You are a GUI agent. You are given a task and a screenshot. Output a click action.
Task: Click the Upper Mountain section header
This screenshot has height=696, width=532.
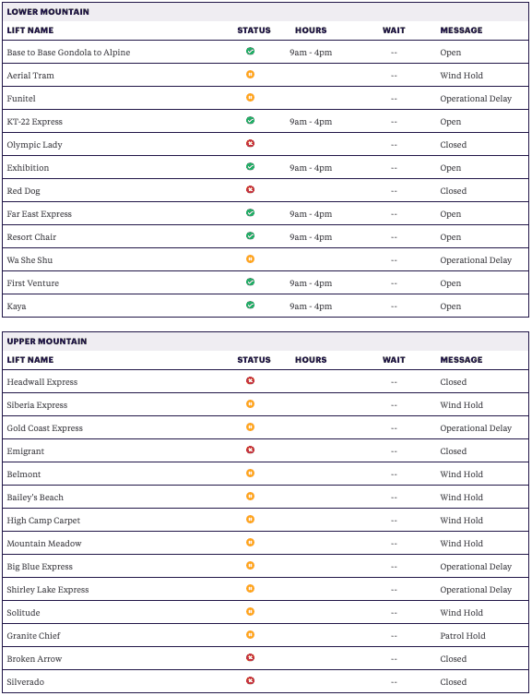point(47,342)
